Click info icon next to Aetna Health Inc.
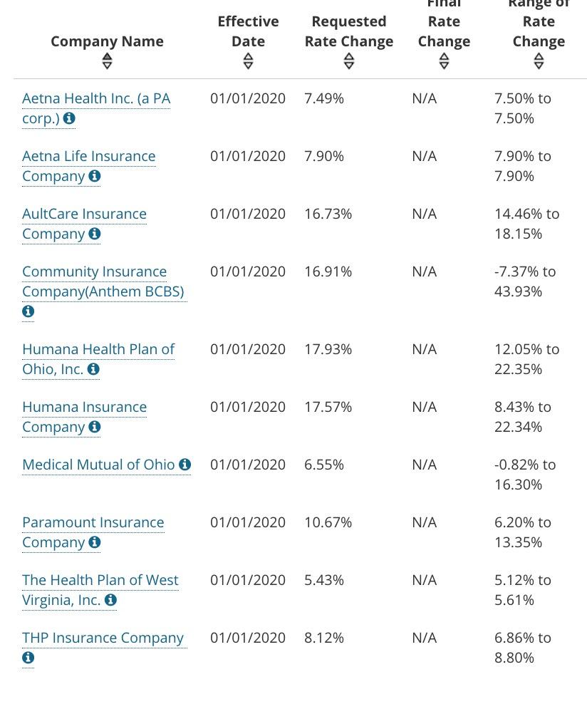 pyautogui.click(x=69, y=118)
